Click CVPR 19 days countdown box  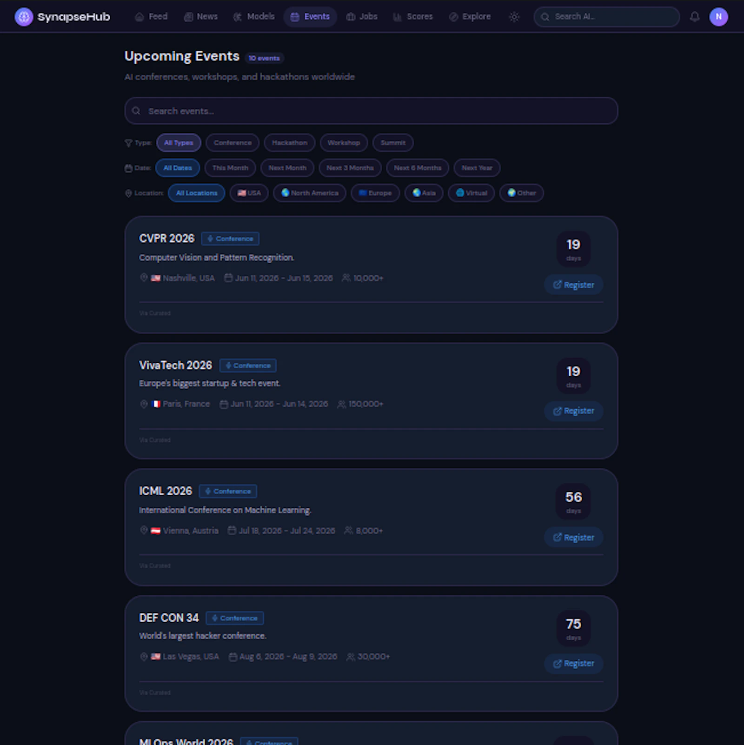573,249
